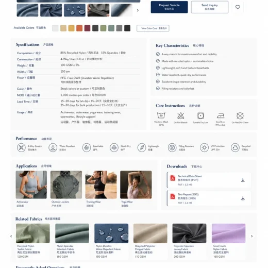This screenshot has width=268, height=268.
Task: Click the 4-Way Stretch performance icon
Action: 21,147
